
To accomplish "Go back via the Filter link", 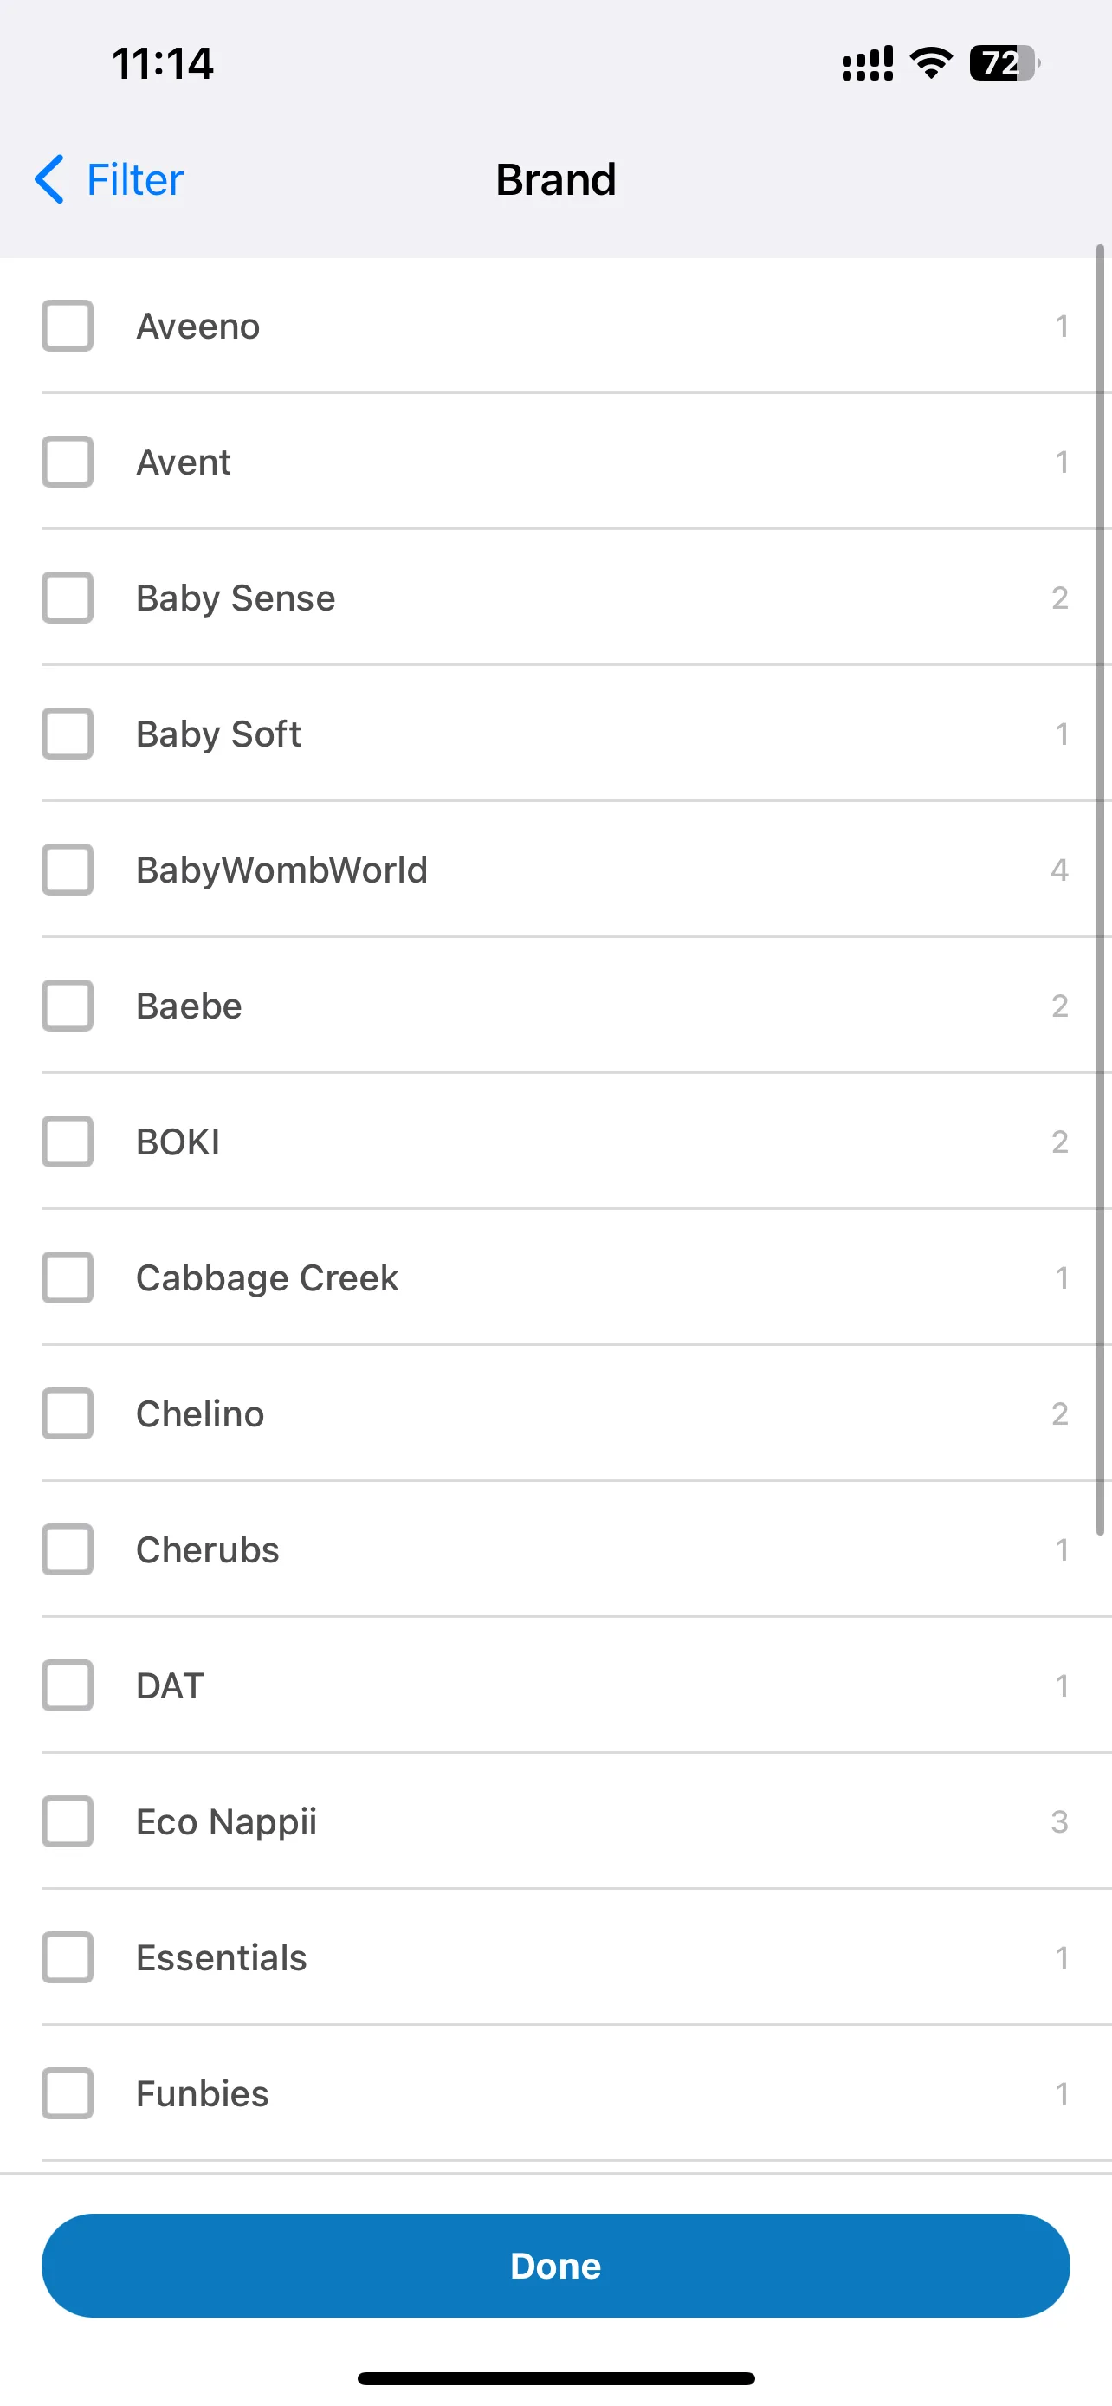I will (x=134, y=179).
